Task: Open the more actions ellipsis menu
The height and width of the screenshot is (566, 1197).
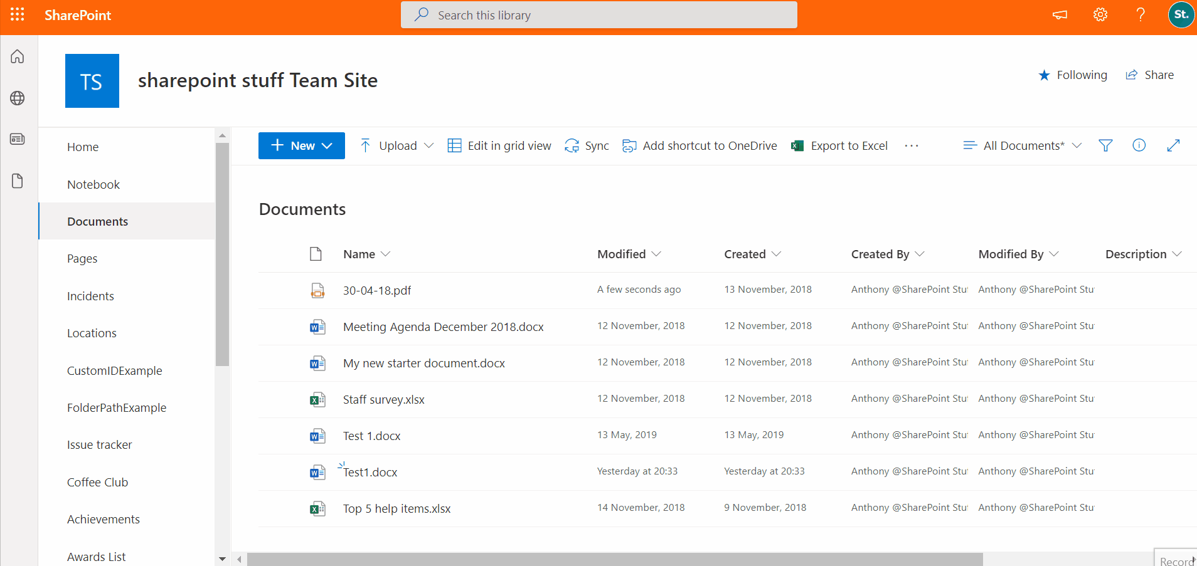Action: [x=912, y=145]
